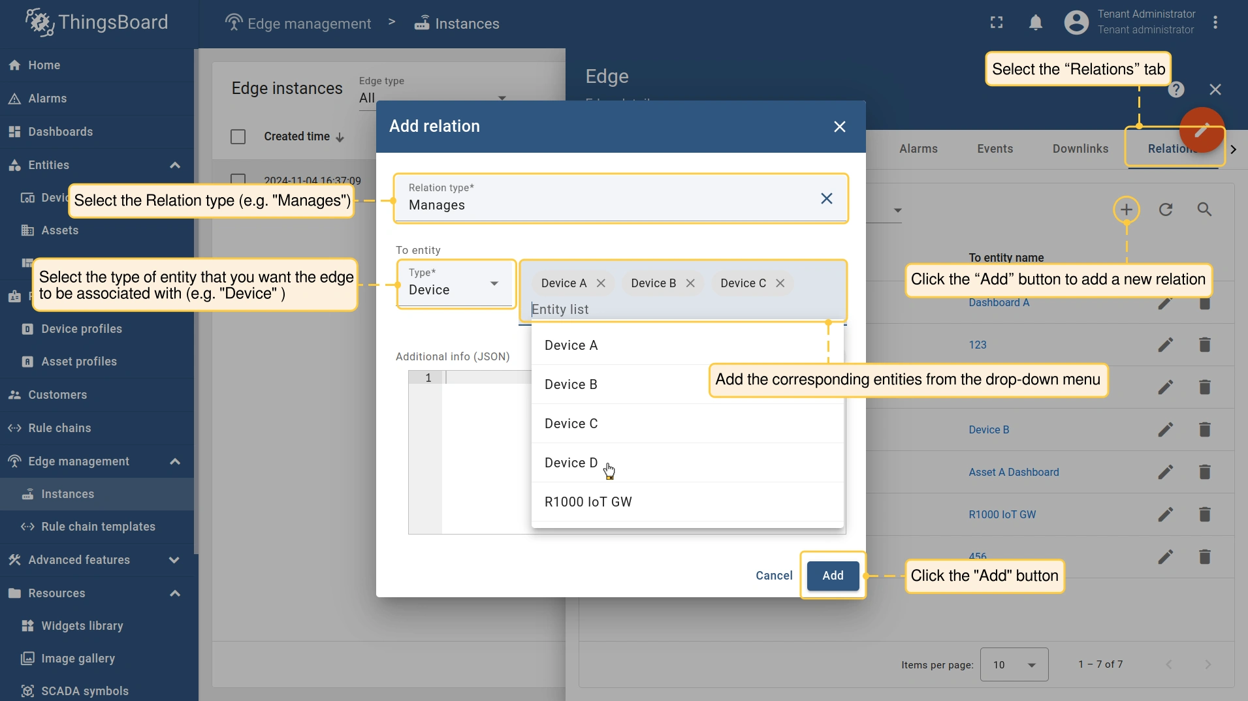Viewport: 1248px width, 701px height.
Task: Click the Add button in dialog
Action: [x=833, y=576]
